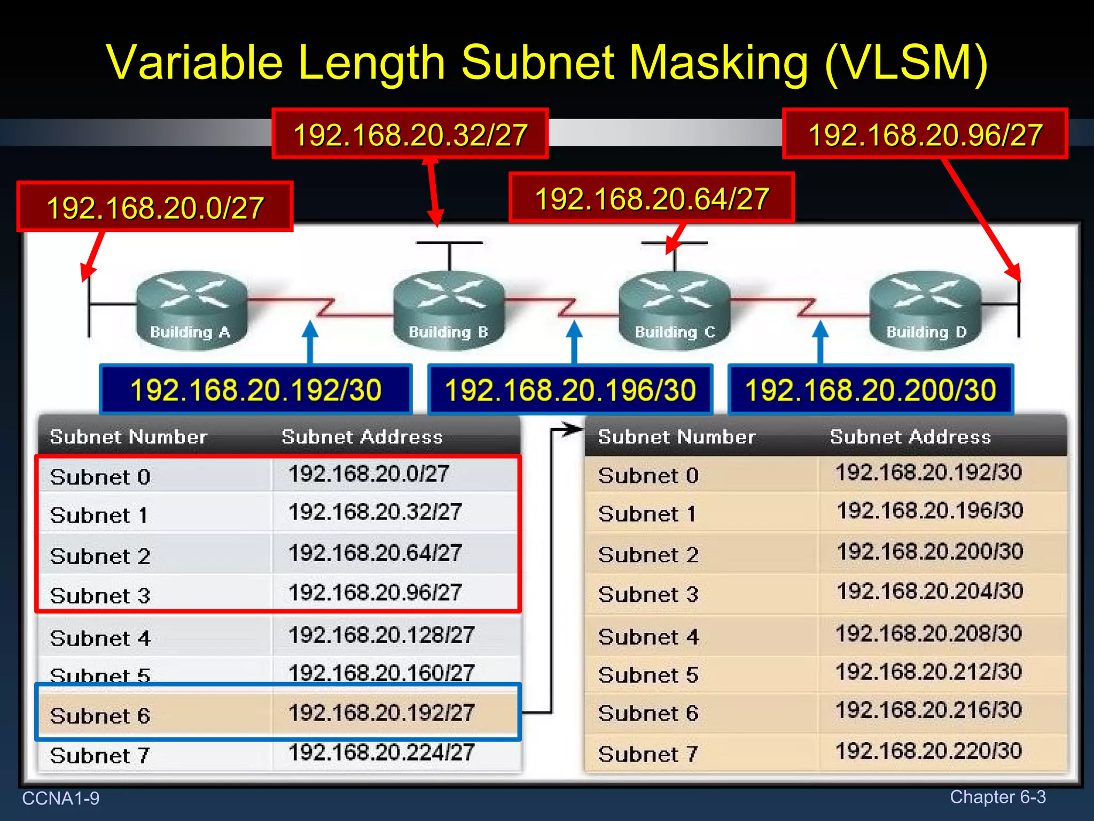This screenshot has height=821, width=1094.
Task: Click the blue 192.168.20.192/30 label box
Action: [x=256, y=389]
